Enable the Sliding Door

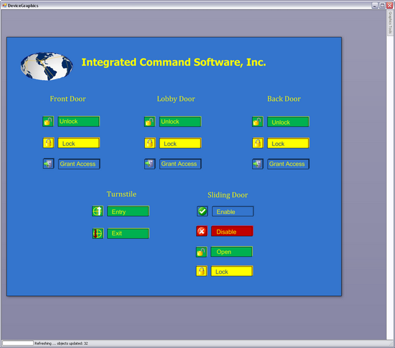point(233,211)
